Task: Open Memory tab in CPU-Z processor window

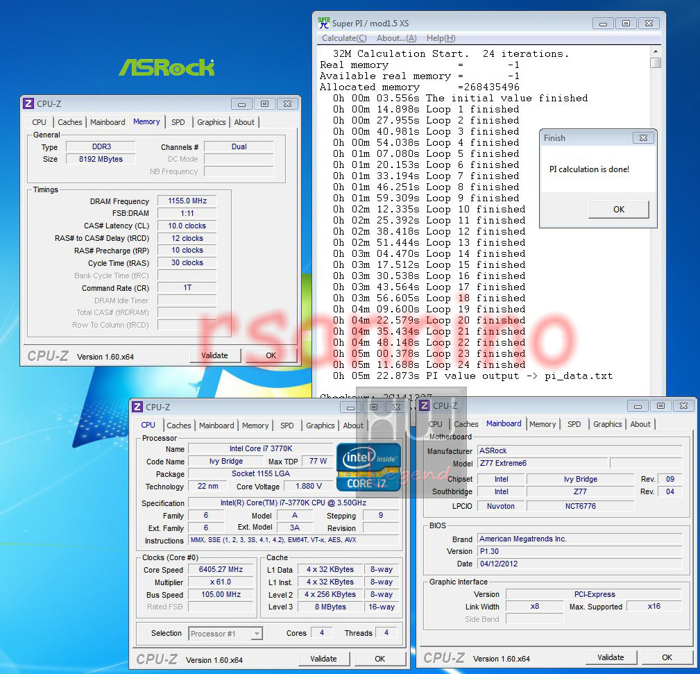Action: tap(255, 426)
